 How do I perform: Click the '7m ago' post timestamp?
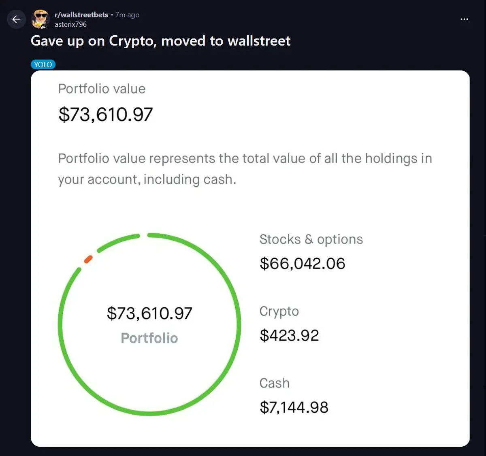tap(127, 15)
